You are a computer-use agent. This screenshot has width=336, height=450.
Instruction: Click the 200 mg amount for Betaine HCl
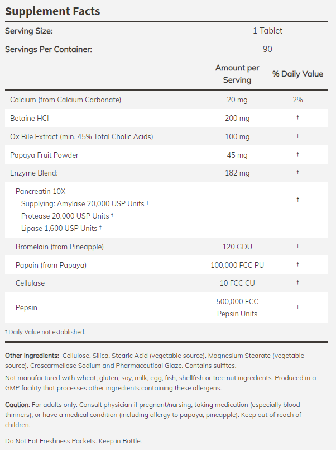pos(237,118)
